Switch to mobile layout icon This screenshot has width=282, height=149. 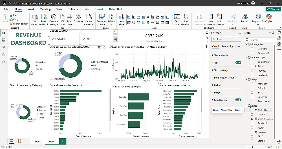(x=19, y=141)
